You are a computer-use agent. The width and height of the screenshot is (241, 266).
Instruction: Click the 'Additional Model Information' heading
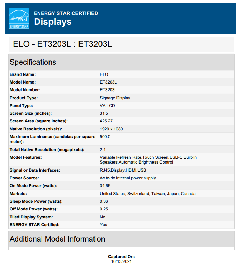click(x=58, y=239)
